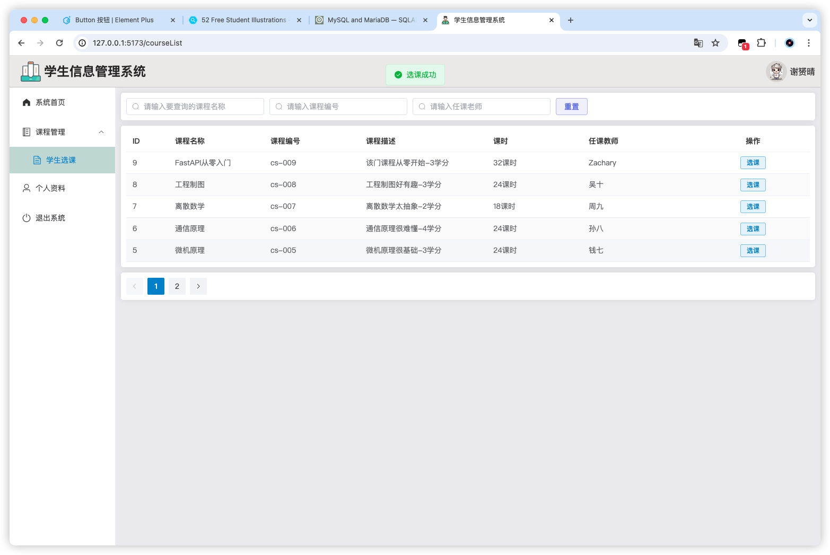Click the 32课时 cell
Screen dimensions: 830x555
tap(505, 163)
